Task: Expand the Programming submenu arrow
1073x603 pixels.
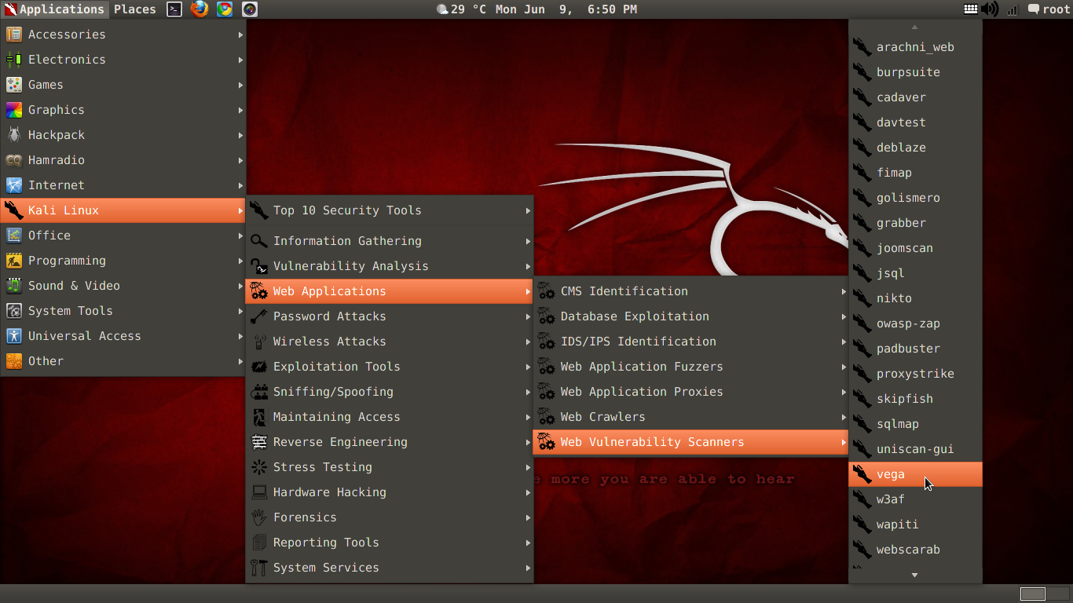Action: click(240, 261)
